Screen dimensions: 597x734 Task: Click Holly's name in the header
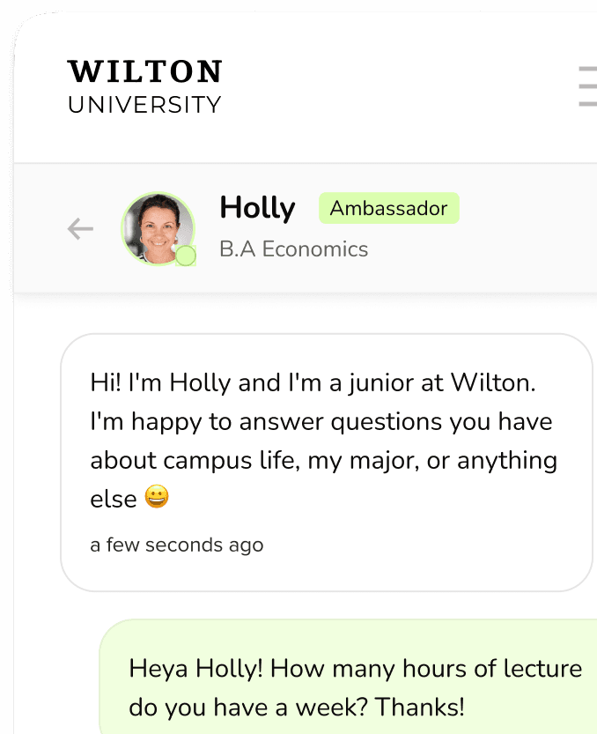[257, 208]
